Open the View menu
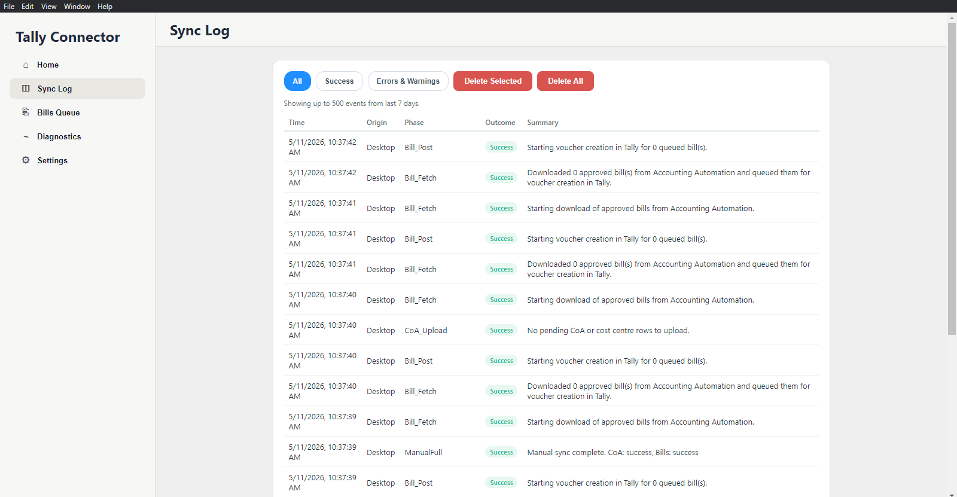This screenshot has width=957, height=497. [48, 6]
